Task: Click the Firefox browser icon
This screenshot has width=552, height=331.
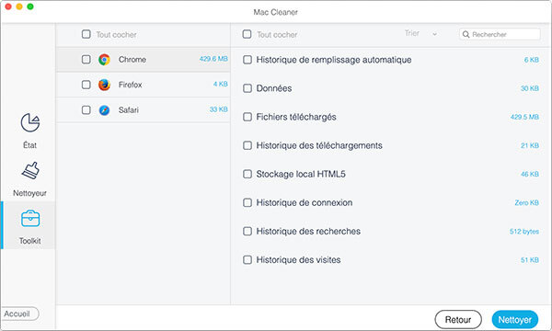Action: (x=104, y=85)
